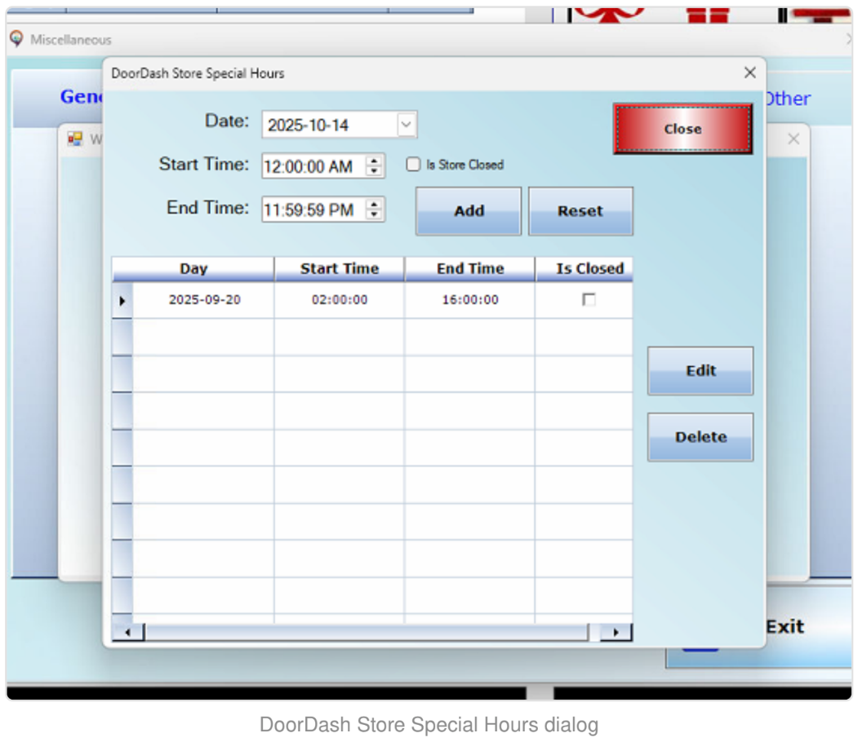Increase Start Time with up spinner
Image resolution: width=858 pixels, height=742 pixels.
click(374, 161)
